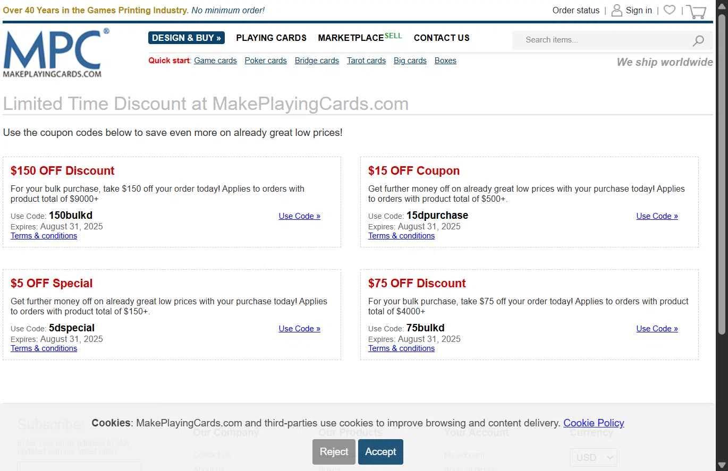Open Terms & conditions for 15dpurchase
The height and width of the screenshot is (471, 728).
[x=401, y=236]
